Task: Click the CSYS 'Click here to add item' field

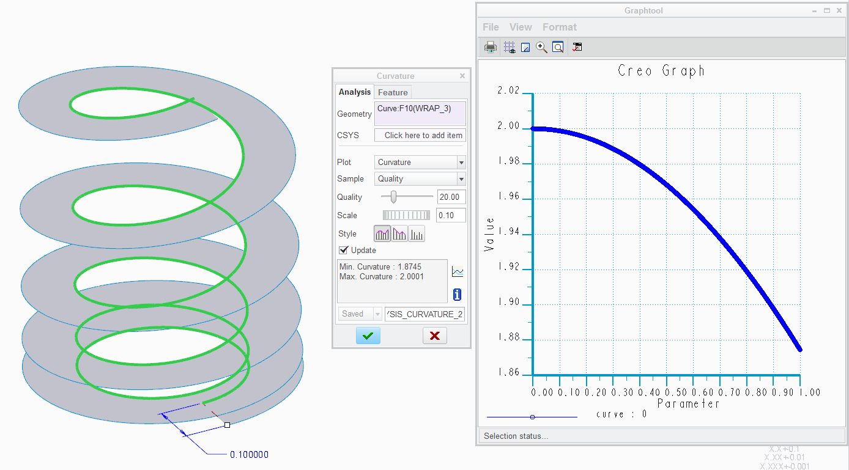Action: [x=420, y=135]
